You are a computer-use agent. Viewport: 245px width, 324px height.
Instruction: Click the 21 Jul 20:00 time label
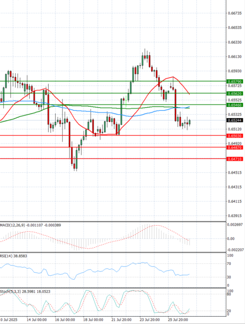(122, 320)
